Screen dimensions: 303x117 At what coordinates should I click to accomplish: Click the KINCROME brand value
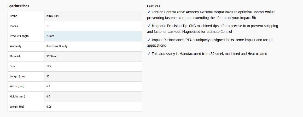point(53,16)
